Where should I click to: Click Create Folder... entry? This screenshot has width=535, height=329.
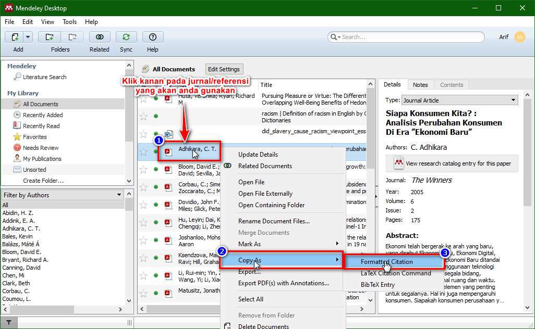coord(43,181)
